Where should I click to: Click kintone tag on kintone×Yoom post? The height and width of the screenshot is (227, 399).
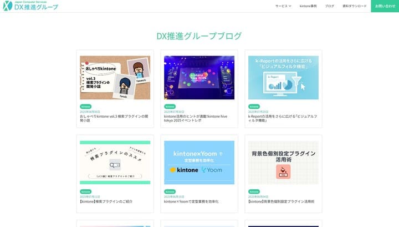click(x=170, y=191)
